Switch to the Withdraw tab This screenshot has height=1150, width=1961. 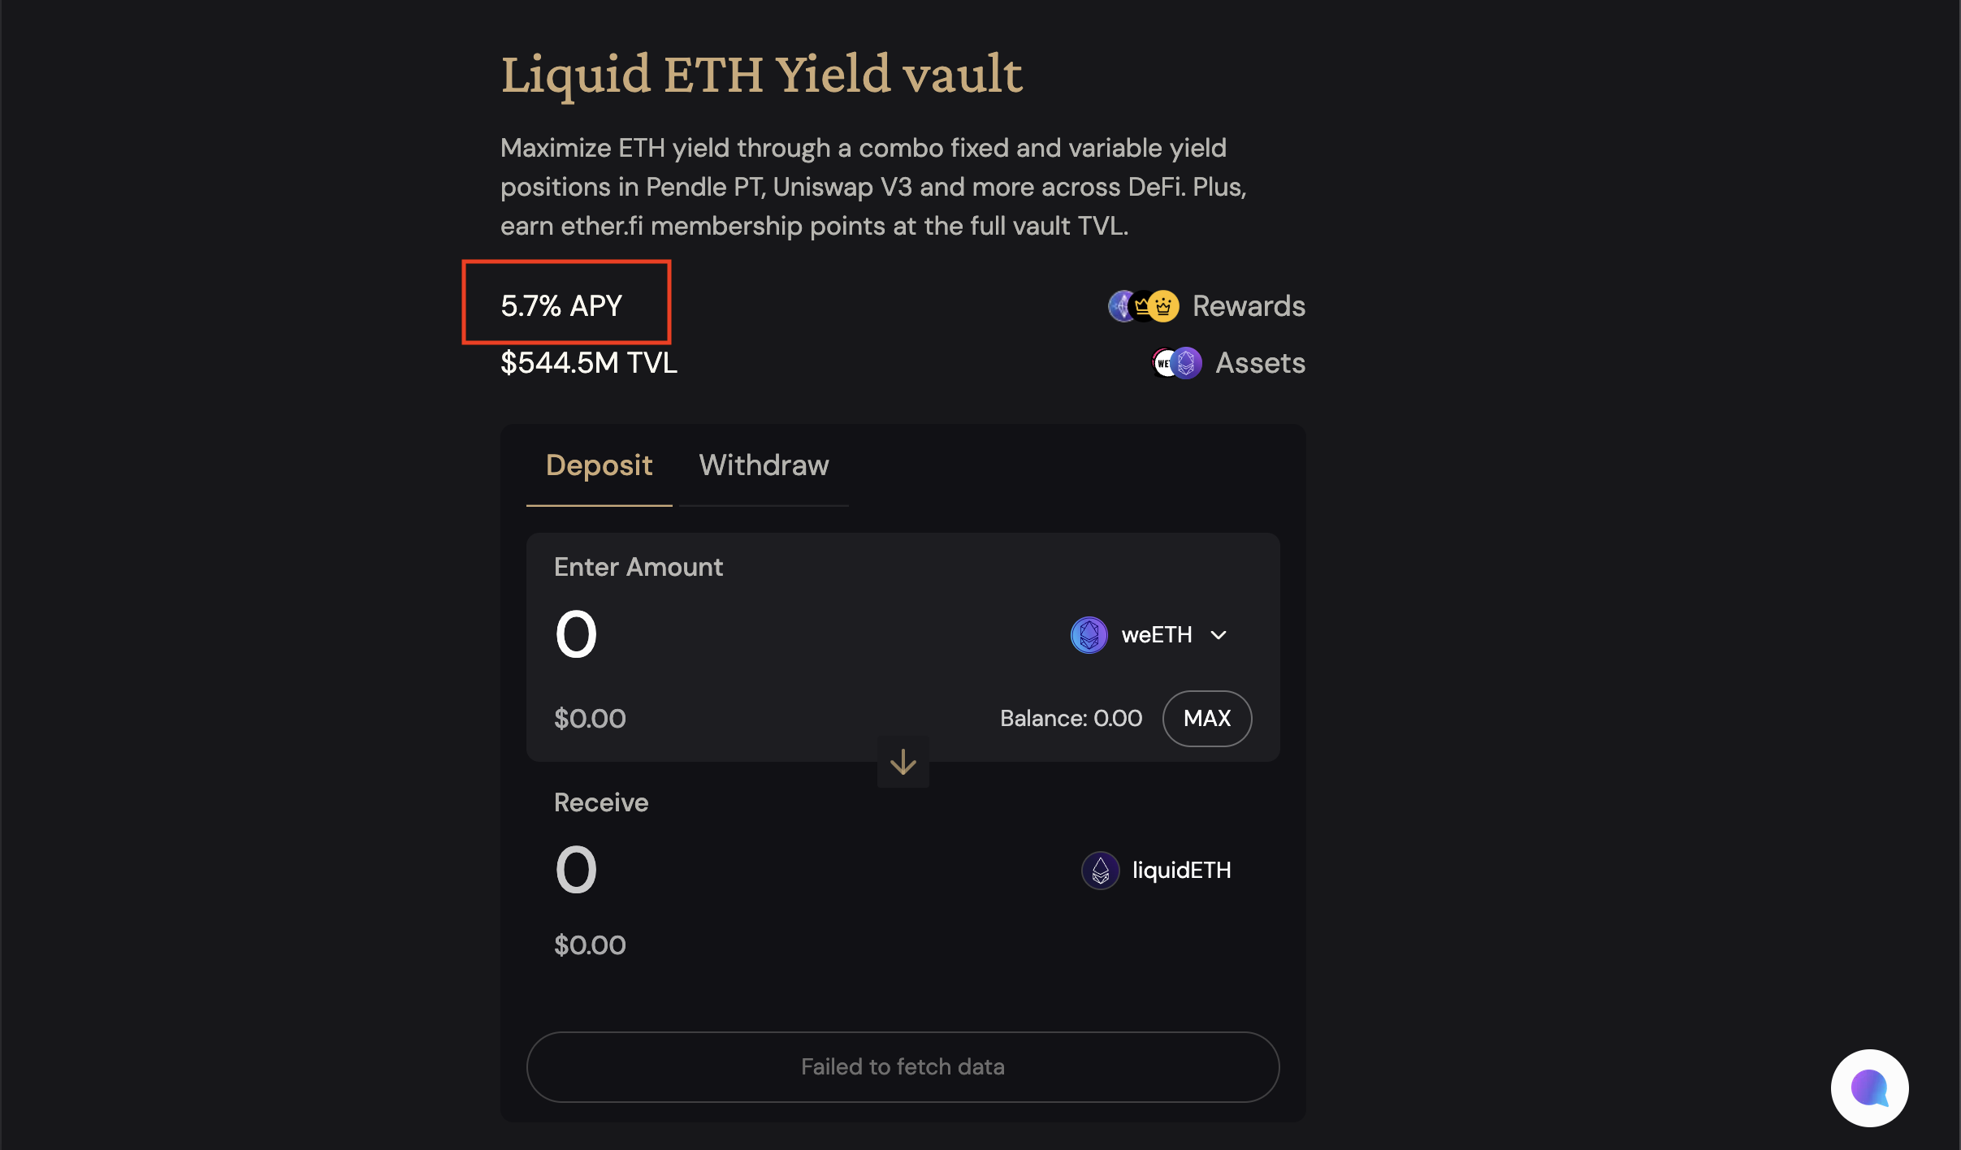(764, 465)
